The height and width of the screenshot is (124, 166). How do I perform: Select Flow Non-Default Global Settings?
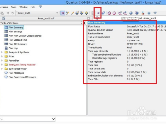pyautogui.click(x=25, y=36)
